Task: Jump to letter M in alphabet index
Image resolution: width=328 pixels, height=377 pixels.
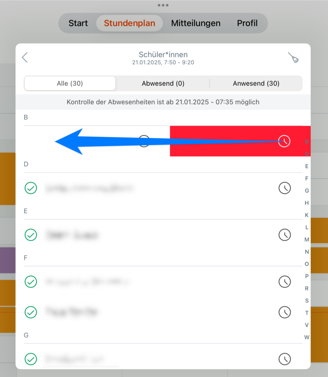Action: (307, 239)
